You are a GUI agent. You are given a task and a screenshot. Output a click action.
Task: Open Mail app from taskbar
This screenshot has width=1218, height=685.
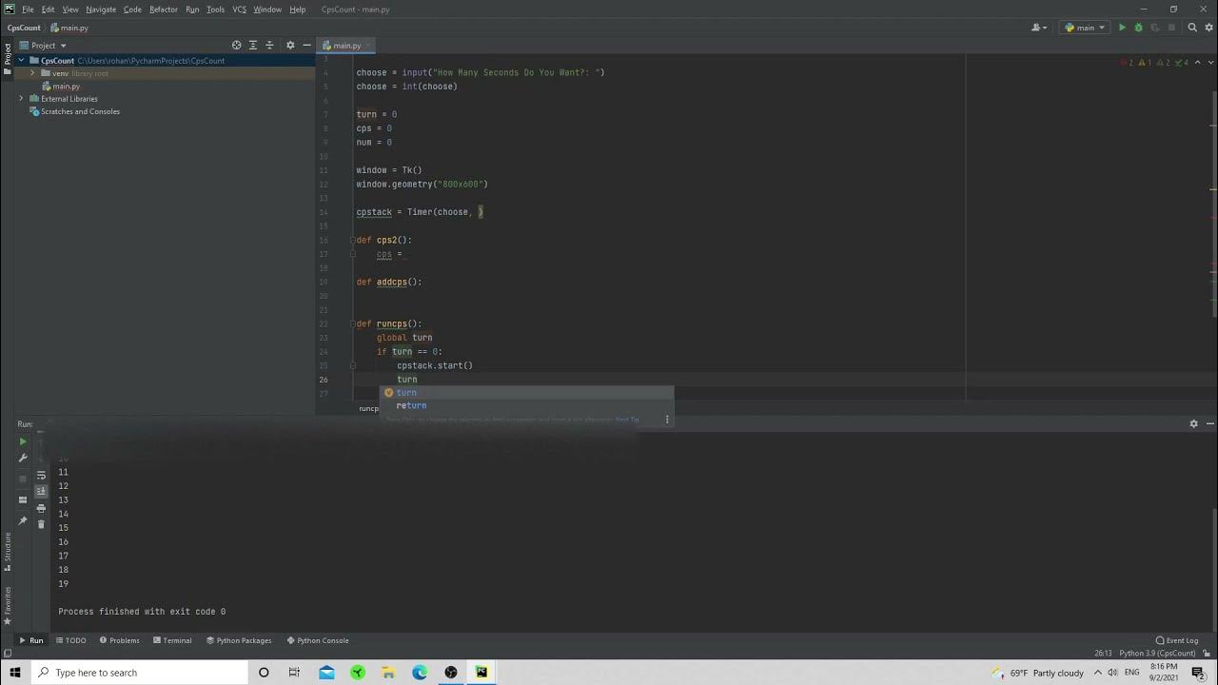pos(326,673)
